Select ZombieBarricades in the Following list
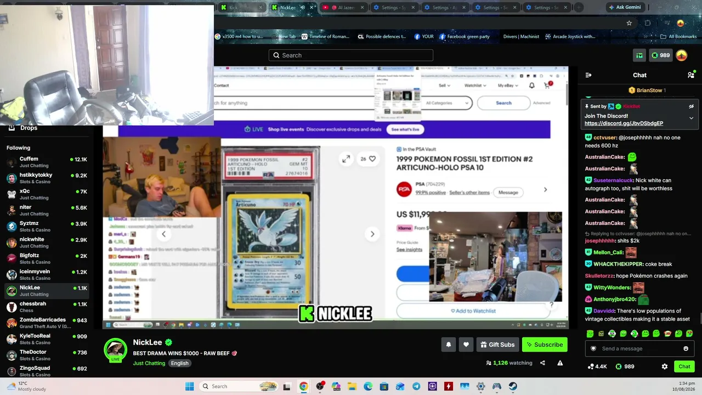Viewport: 702px width, 395px height. click(x=47, y=323)
